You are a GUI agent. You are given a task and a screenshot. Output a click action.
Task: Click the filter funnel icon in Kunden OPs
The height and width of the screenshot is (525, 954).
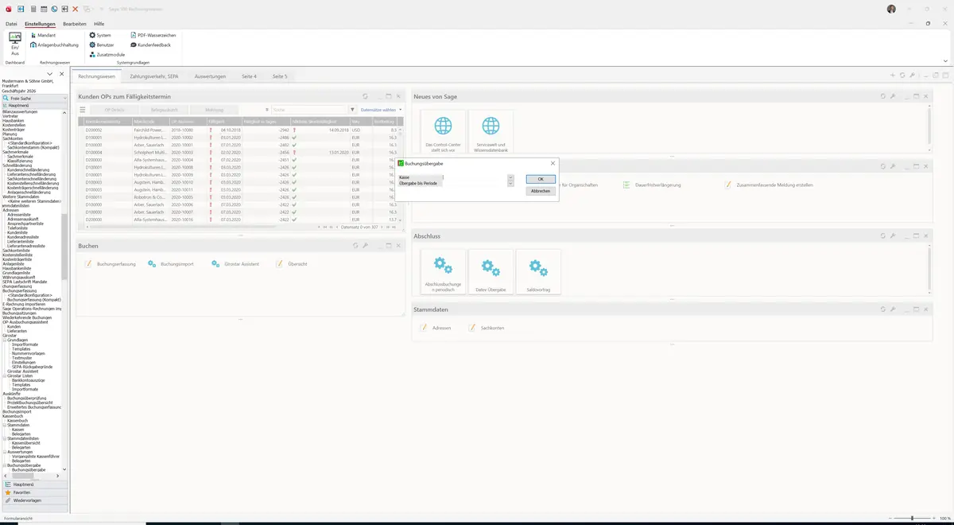[352, 110]
